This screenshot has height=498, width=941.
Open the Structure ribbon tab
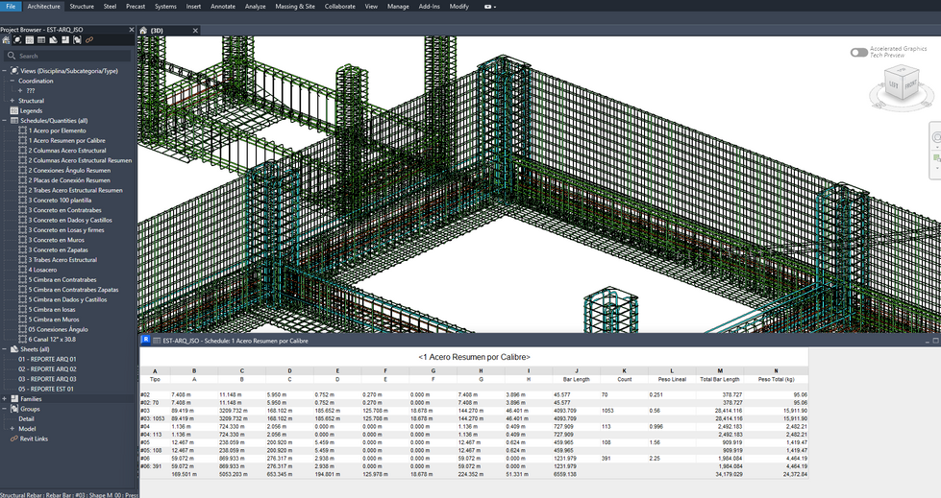coord(82,6)
